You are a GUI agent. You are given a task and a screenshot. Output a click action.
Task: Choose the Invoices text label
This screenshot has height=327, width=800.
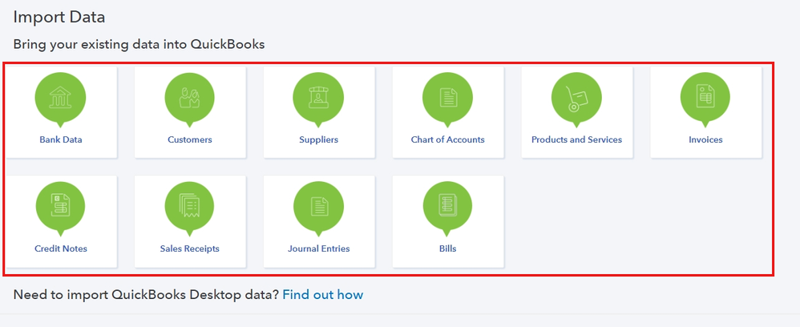pyautogui.click(x=705, y=139)
